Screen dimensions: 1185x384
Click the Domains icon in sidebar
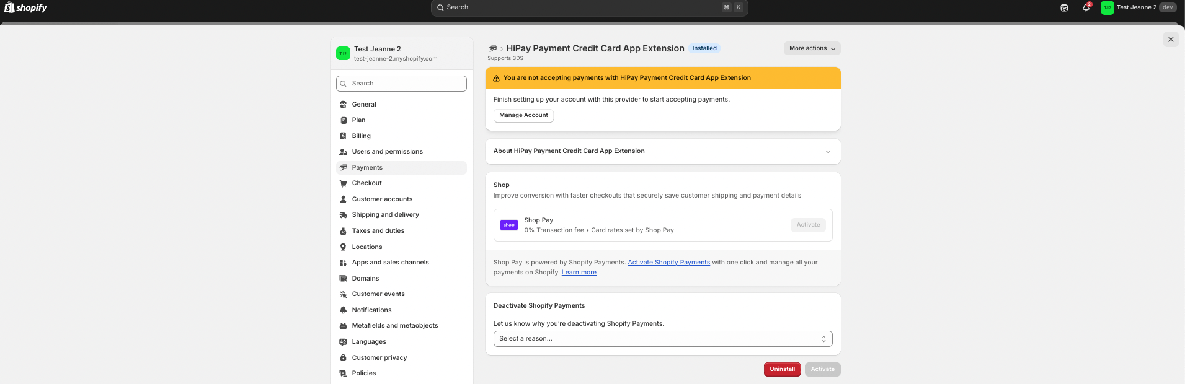click(343, 279)
